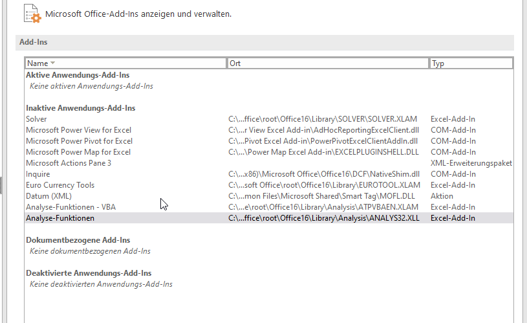Select Microsoft Power Pivot for Excel

tap(269, 141)
